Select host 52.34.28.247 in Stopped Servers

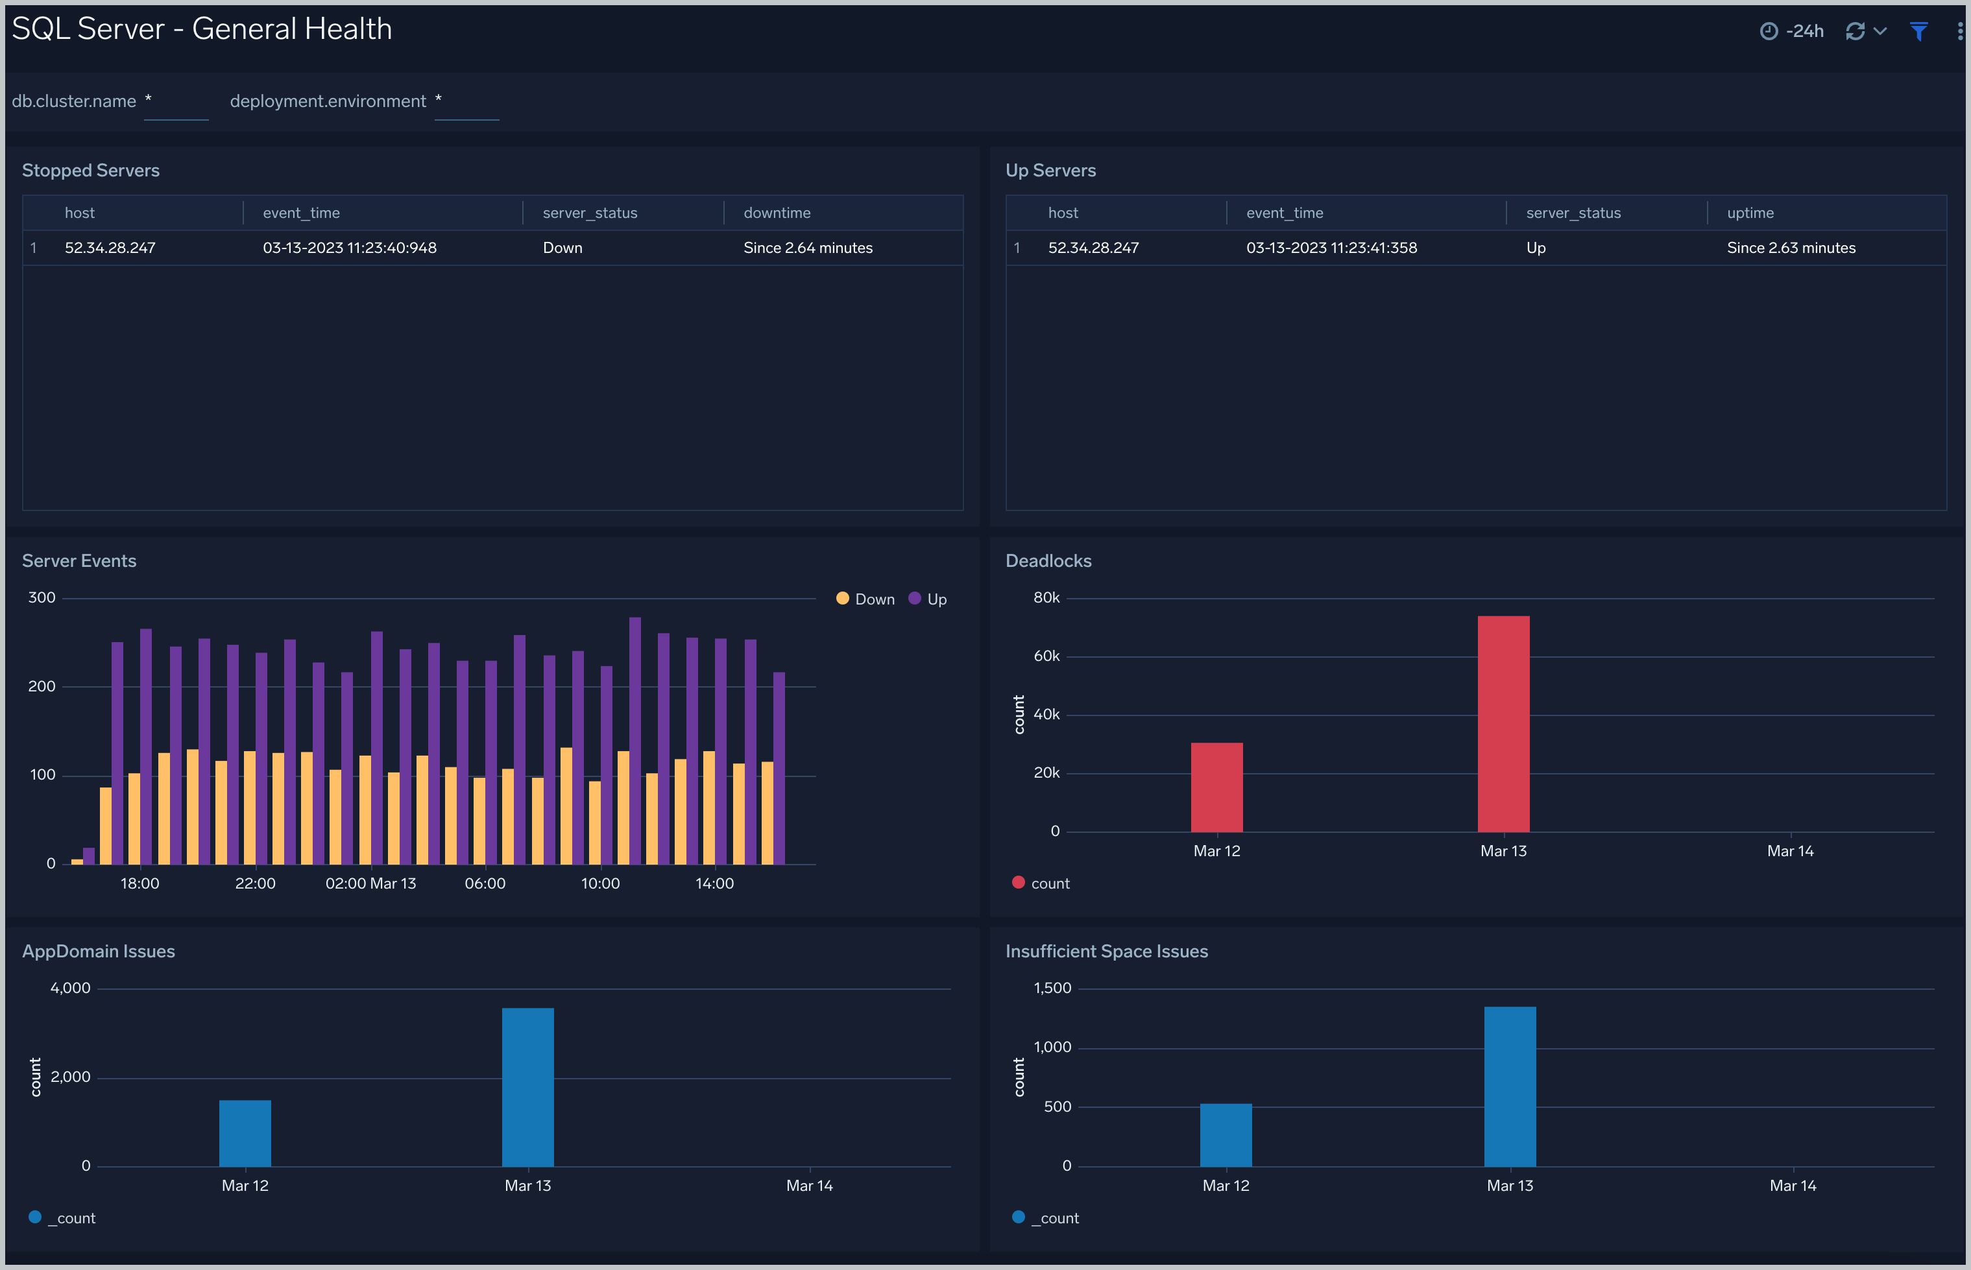110,247
